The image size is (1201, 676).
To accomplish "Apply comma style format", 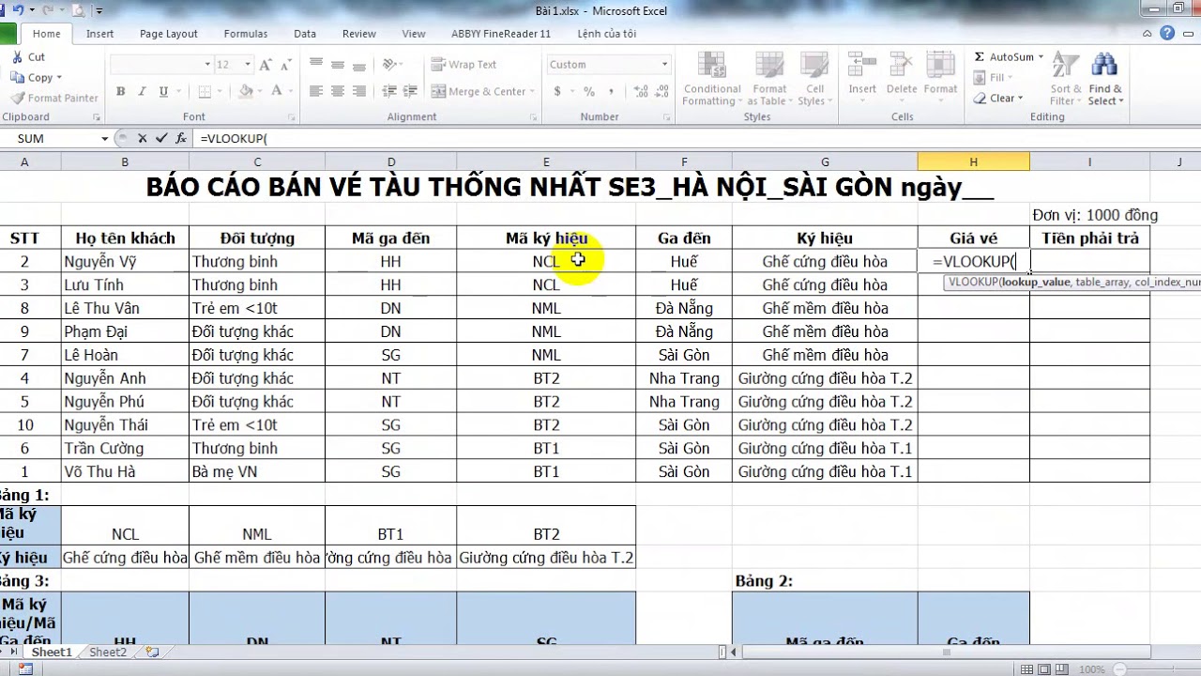I will coord(610,91).
